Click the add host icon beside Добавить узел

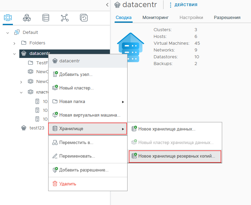pyautogui.click(x=55, y=74)
